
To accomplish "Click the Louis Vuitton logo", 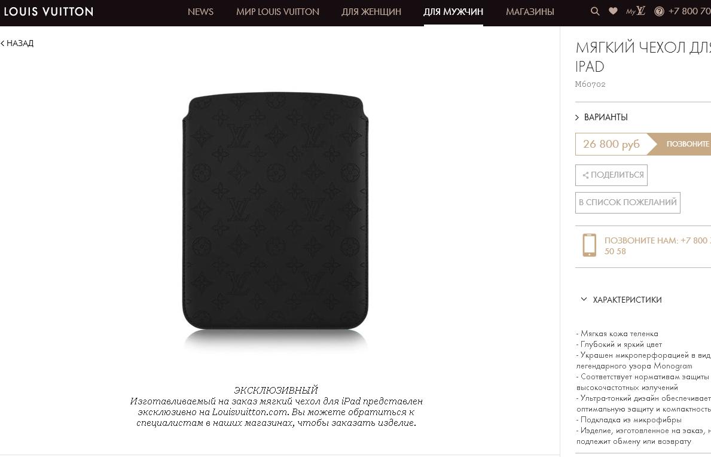I will coord(48,11).
